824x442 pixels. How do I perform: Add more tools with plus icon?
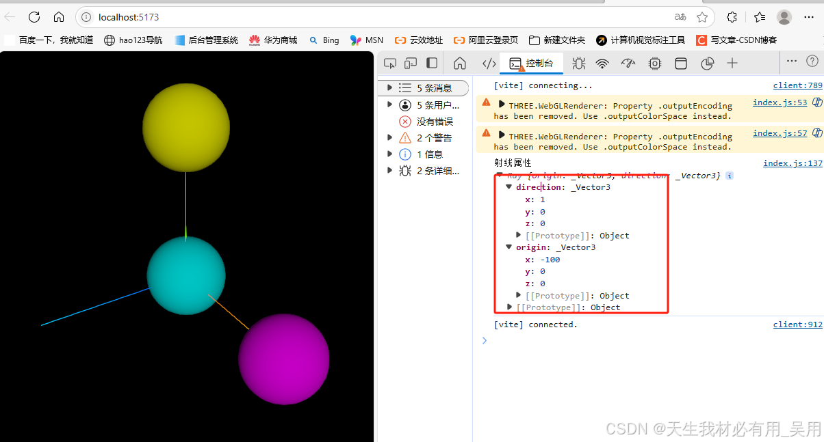[x=732, y=64]
